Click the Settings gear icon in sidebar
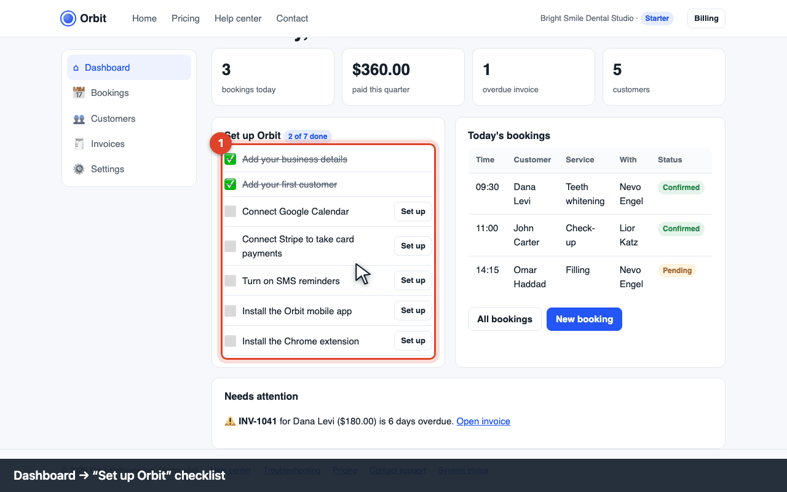This screenshot has height=492, width=787. click(79, 169)
